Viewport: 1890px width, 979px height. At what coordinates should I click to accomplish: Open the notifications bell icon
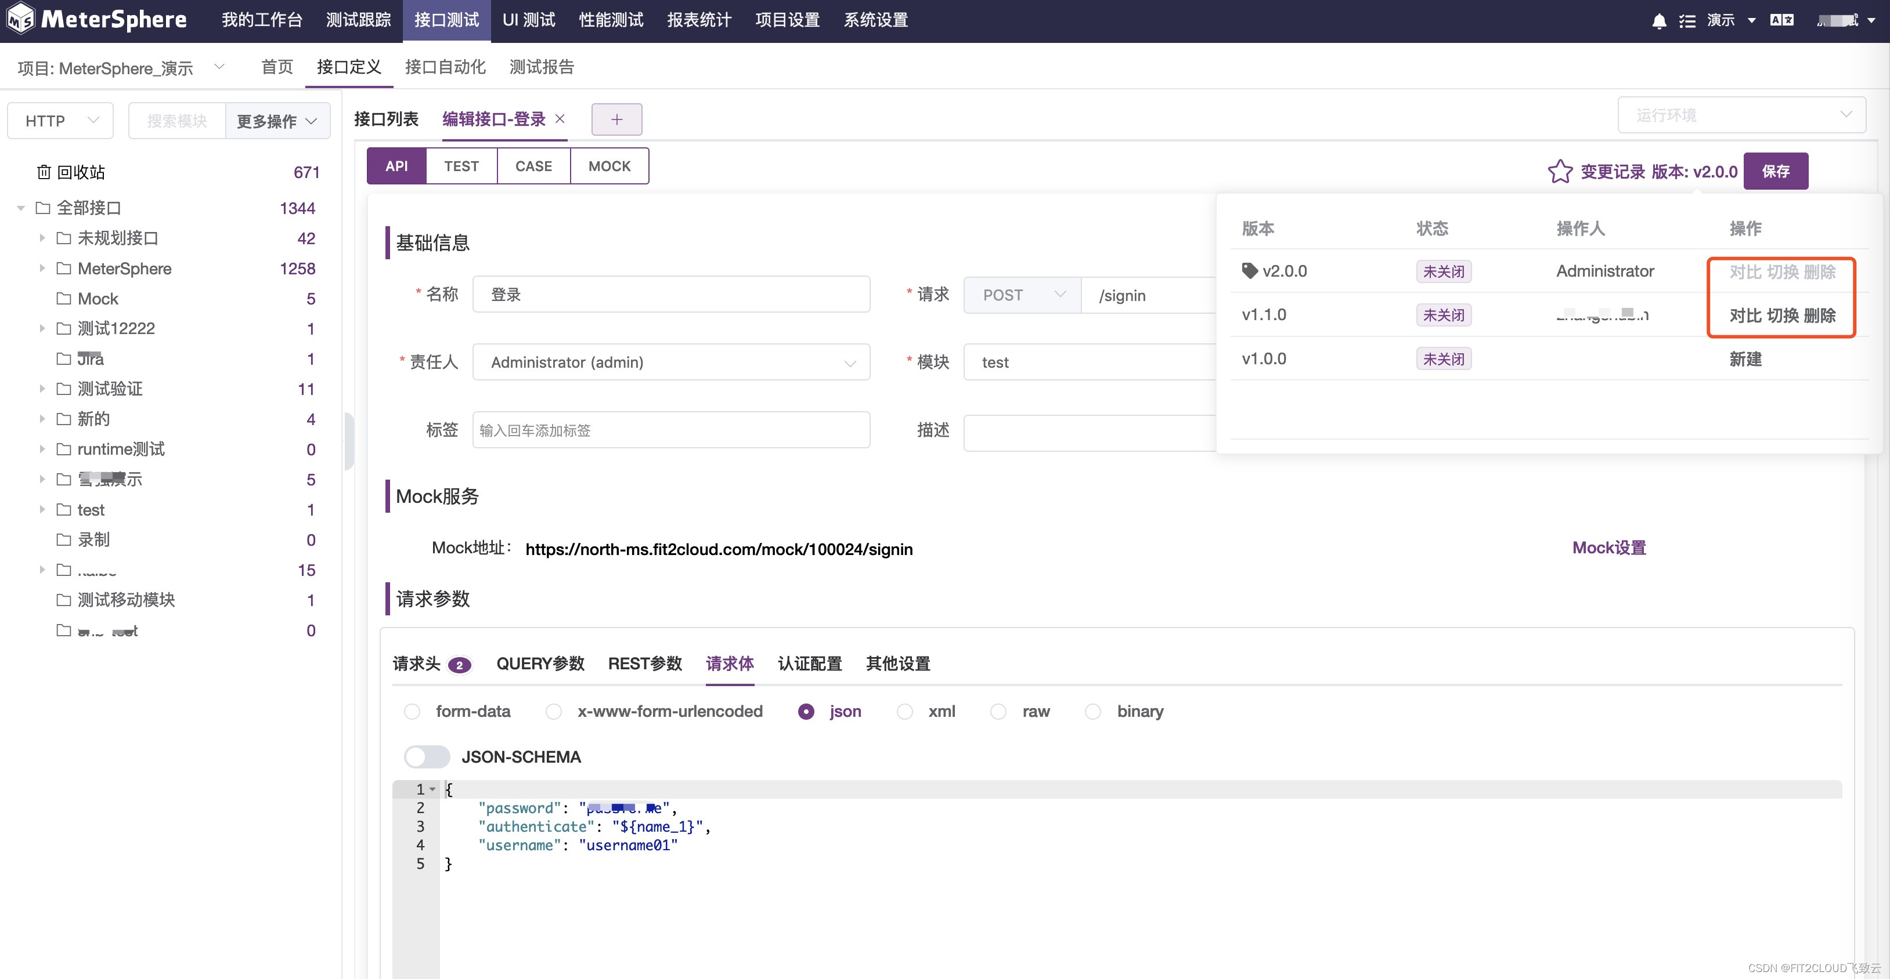(1659, 21)
